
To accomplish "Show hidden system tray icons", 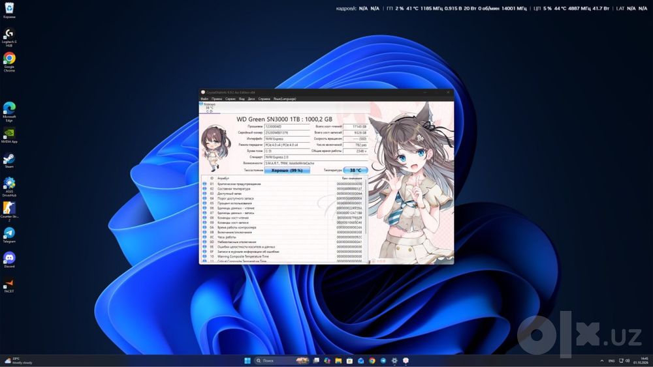I will coord(602,360).
